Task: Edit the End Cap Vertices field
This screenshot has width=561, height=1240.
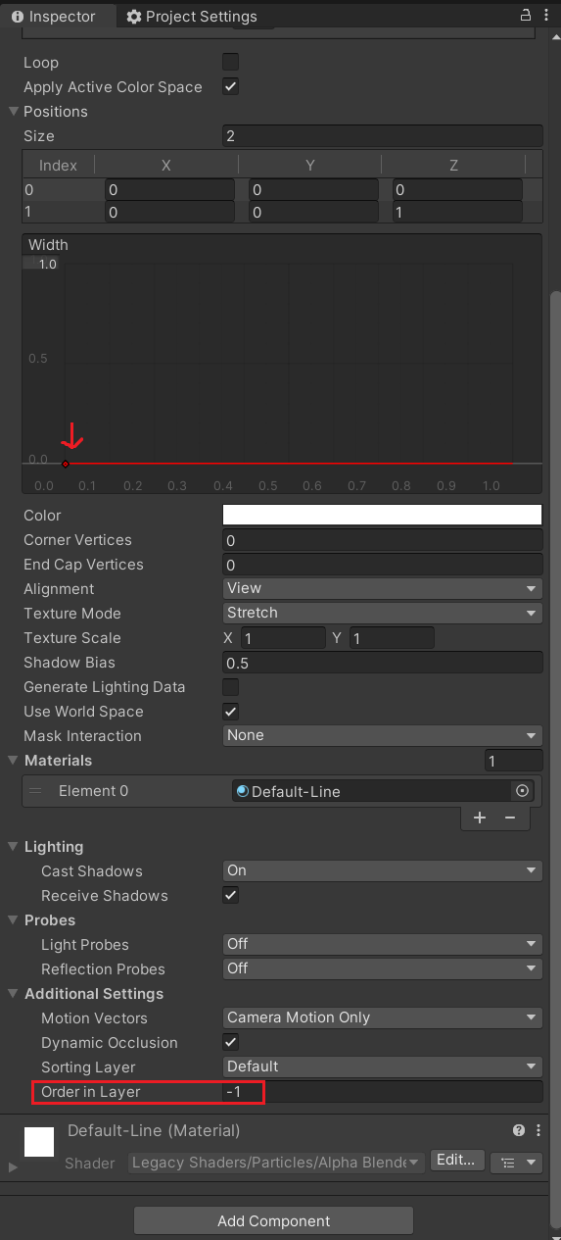Action: (383, 565)
